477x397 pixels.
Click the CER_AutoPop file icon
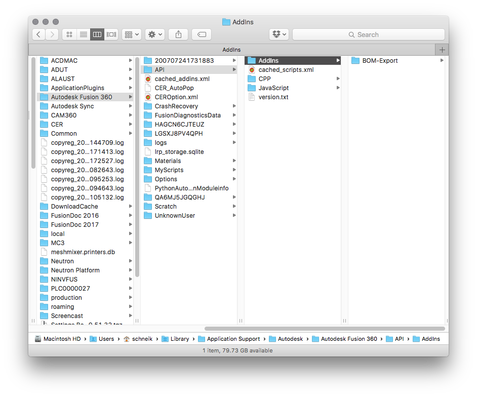click(148, 88)
